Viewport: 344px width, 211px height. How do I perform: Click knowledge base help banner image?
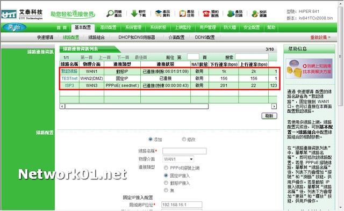[309, 69]
